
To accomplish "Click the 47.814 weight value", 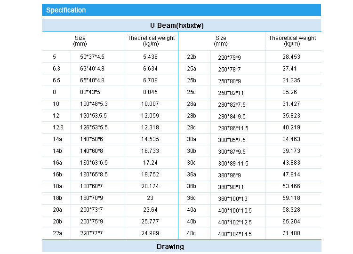I will pyautogui.click(x=291, y=175).
